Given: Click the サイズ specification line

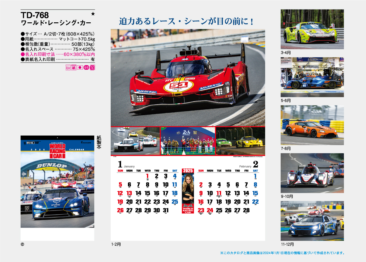Looking at the screenshot, I should (58, 34).
